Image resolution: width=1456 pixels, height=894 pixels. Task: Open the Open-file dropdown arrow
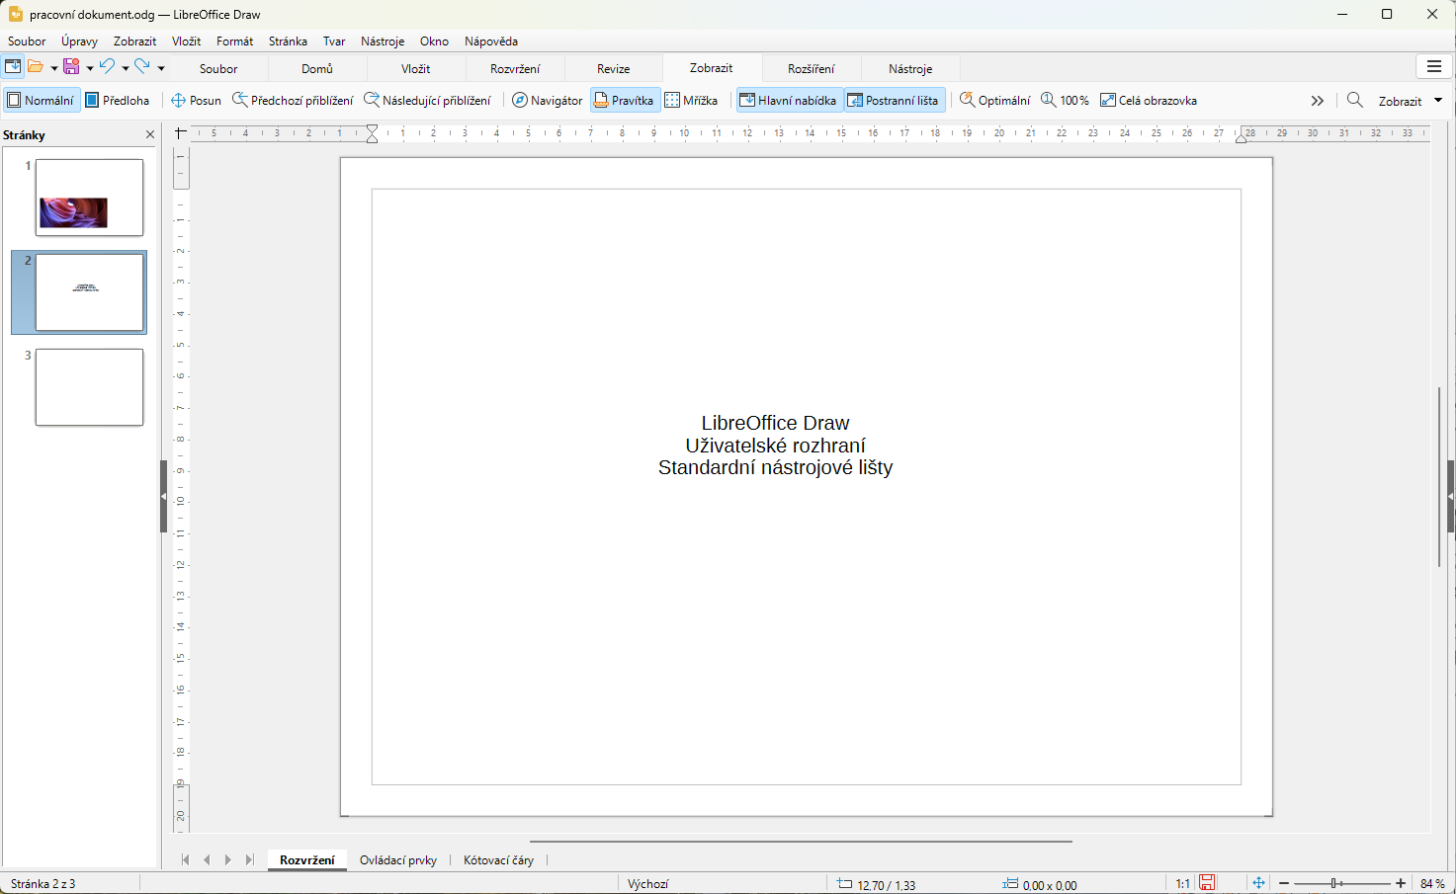(x=53, y=68)
